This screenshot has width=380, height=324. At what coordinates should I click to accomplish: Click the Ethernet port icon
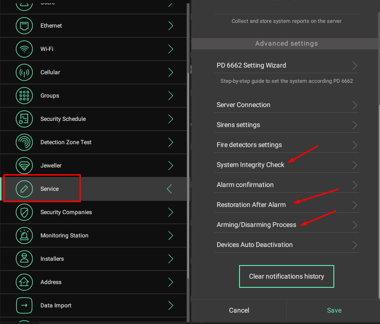coord(24,26)
